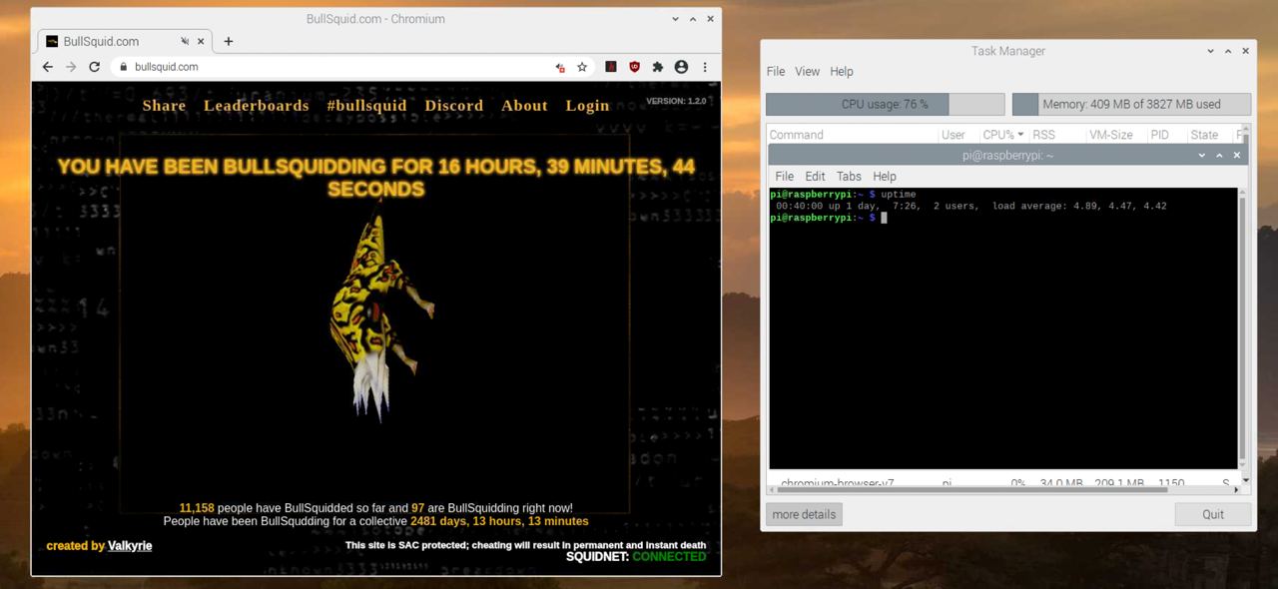
Task: Select the BullSquid.com browser tab
Action: pyautogui.click(x=124, y=41)
